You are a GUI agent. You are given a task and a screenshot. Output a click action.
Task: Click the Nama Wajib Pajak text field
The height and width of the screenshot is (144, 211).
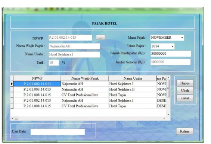point(74,46)
